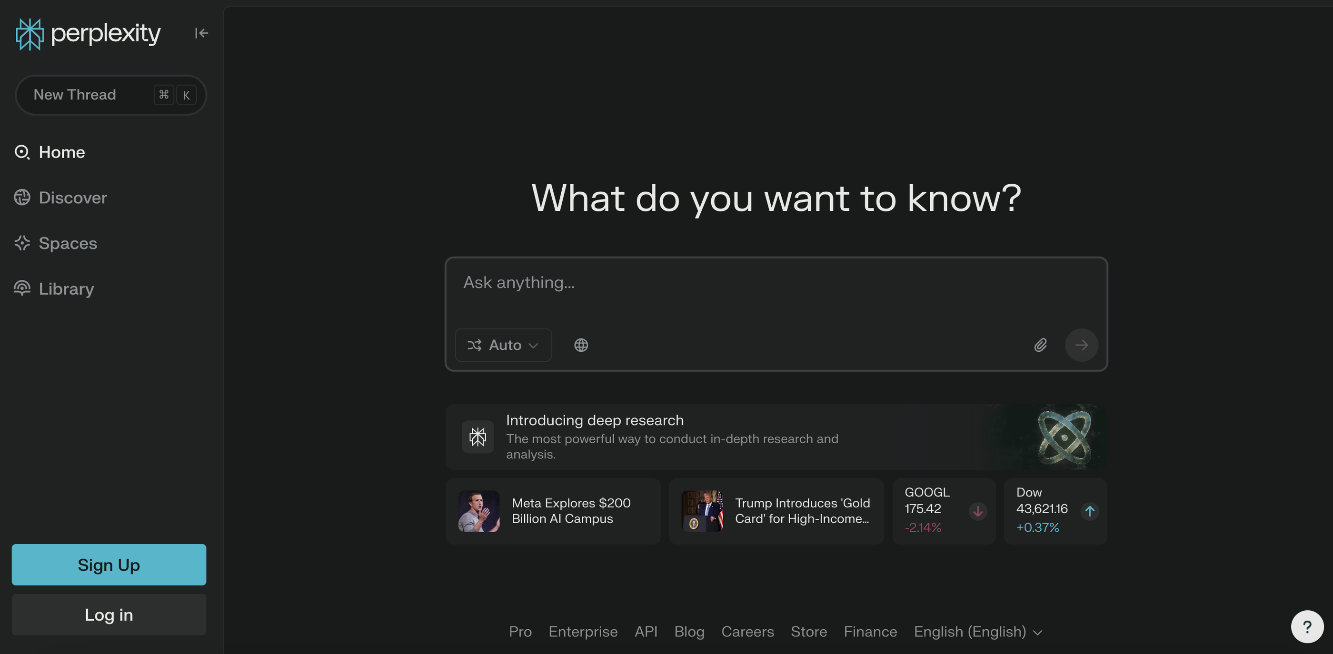Expand the English (English) language selector
Image resolution: width=1333 pixels, height=654 pixels.
(x=978, y=632)
